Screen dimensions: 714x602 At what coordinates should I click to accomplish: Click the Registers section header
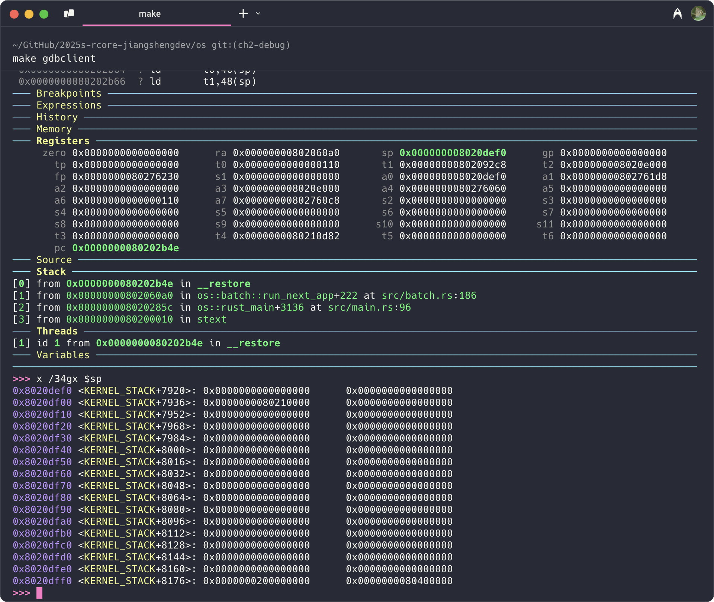coord(63,141)
